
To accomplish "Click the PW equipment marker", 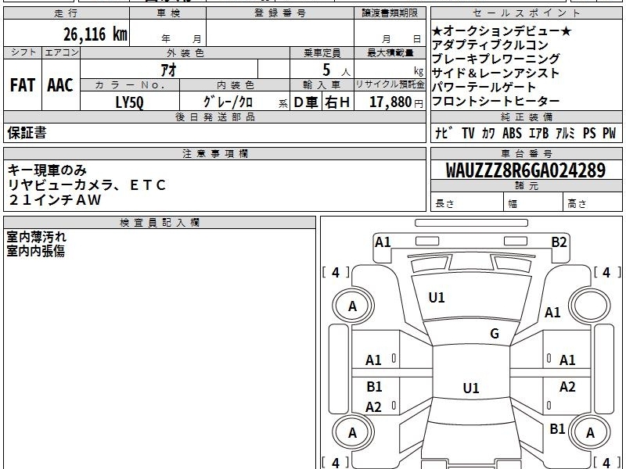I will pos(610,133).
